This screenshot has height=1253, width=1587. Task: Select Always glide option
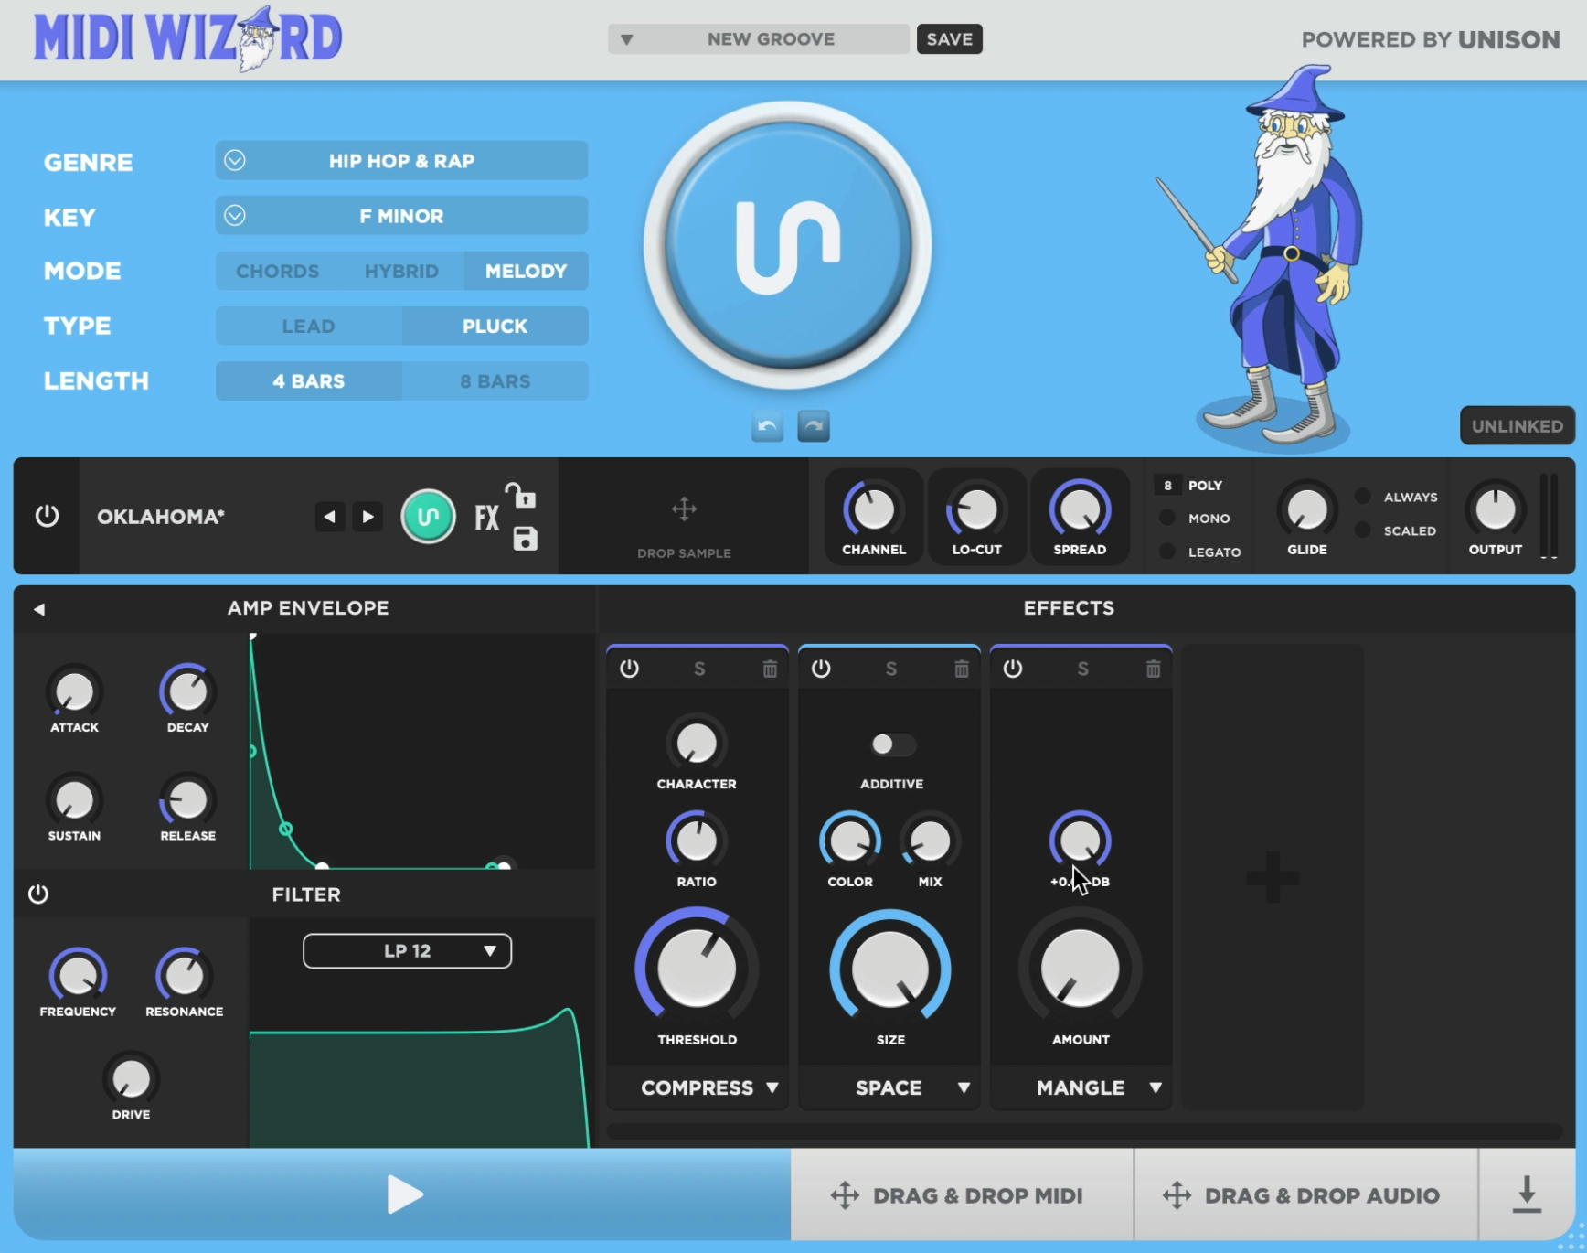click(1363, 497)
